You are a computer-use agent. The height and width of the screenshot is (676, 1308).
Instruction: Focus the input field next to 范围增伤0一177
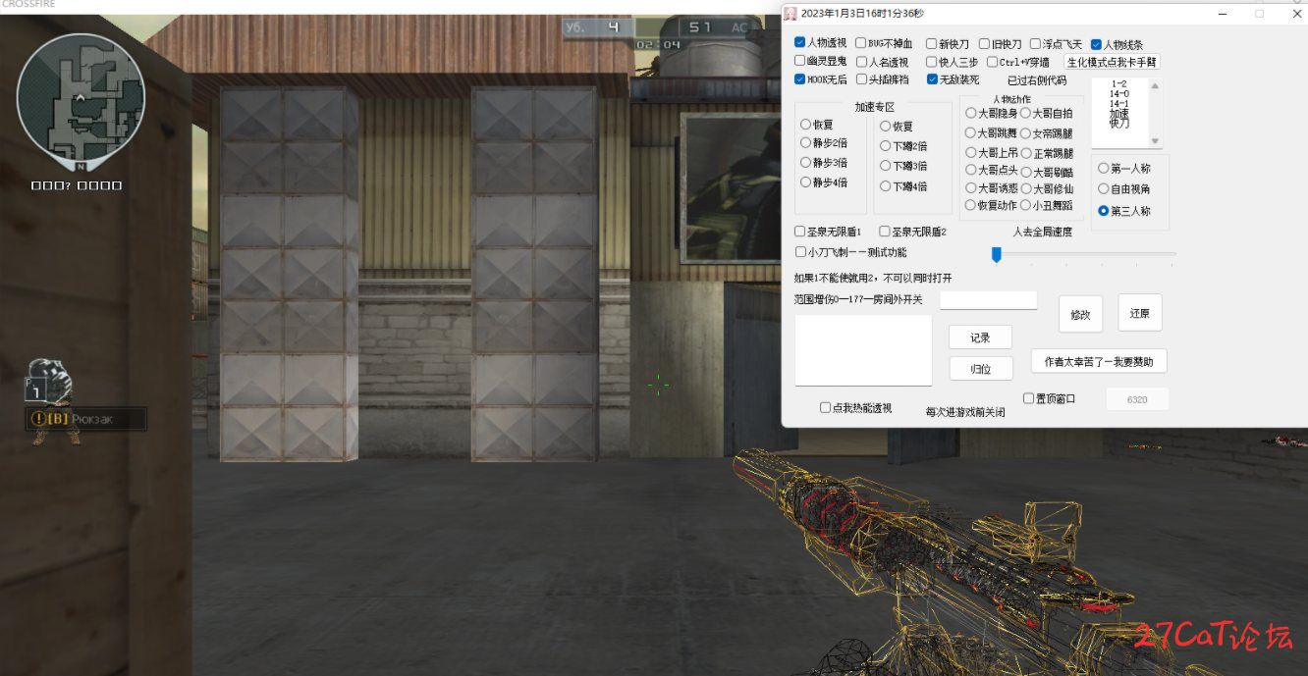[988, 299]
